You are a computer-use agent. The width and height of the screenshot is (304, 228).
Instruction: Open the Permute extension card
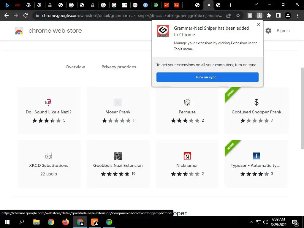point(187,110)
